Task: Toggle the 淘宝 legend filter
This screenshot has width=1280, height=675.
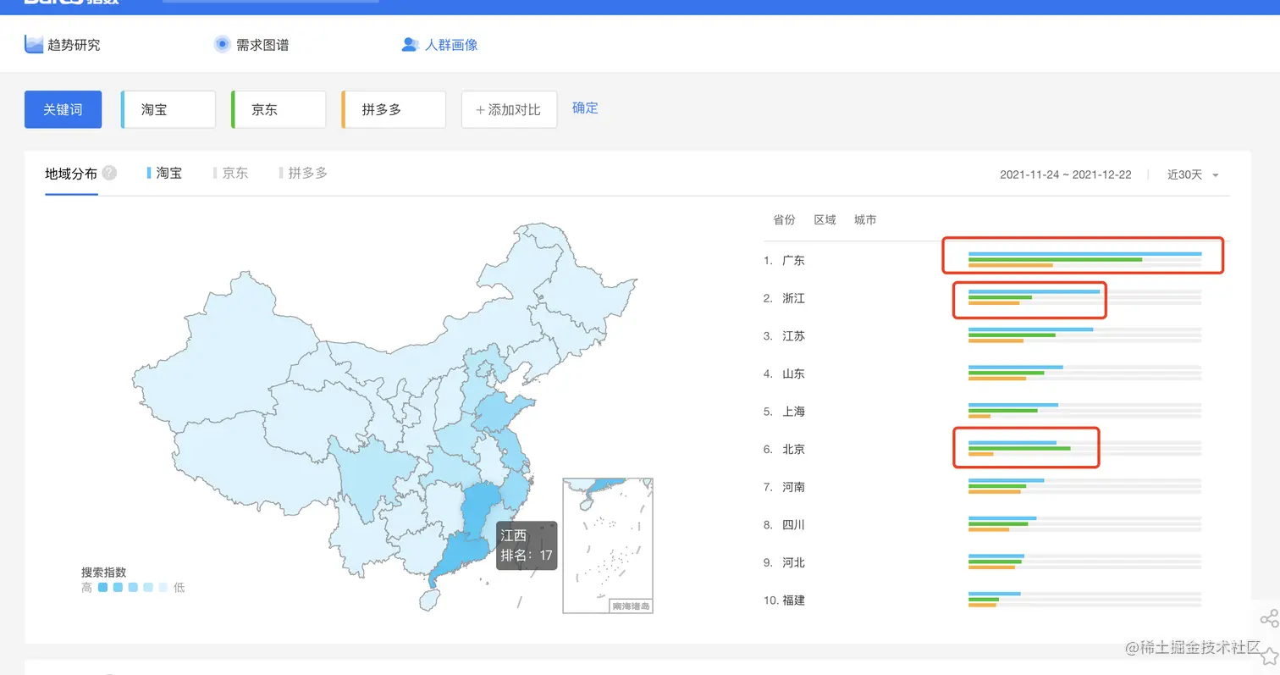Action: pos(164,173)
